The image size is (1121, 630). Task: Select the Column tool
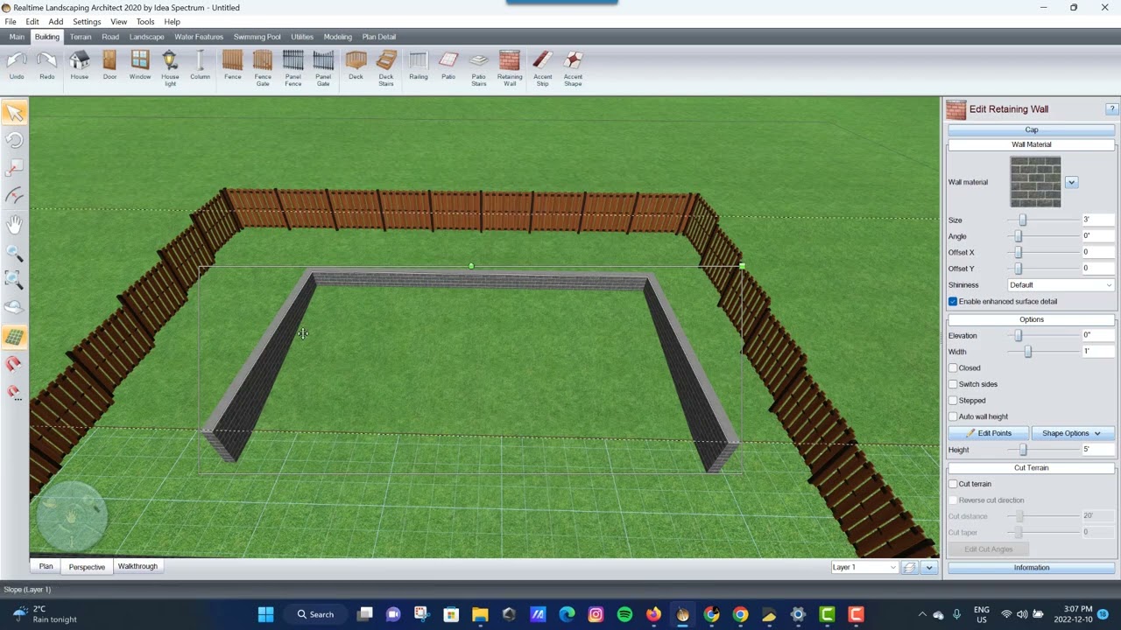(x=200, y=66)
